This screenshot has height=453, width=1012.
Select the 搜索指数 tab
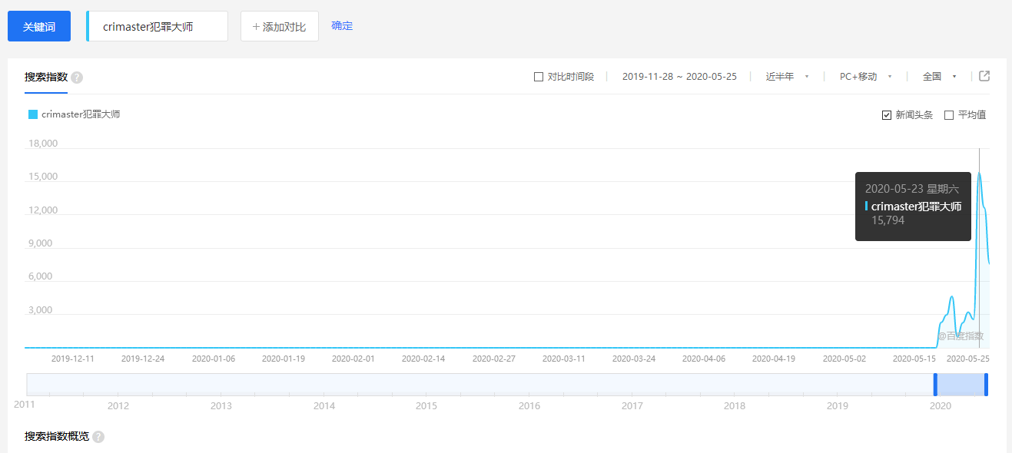(x=46, y=77)
